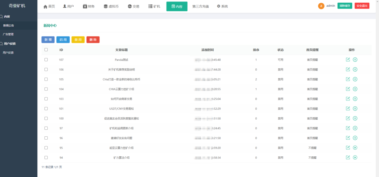Screen dimensions: 379x177
Task: Edit the 起亚云算力挖矿介绍 article
Action: coord(348,147)
